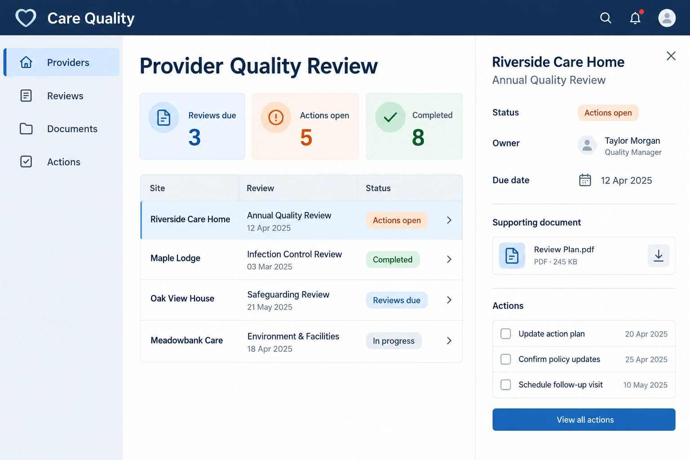Download Review Plan.pdf
The image size is (690, 460).
pos(659,256)
